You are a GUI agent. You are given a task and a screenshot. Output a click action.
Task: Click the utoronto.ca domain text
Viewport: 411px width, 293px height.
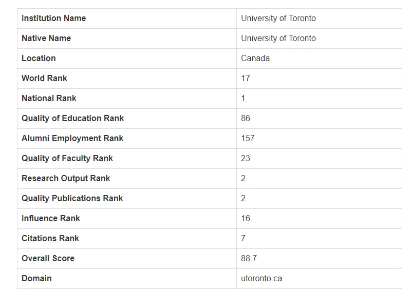261,278
